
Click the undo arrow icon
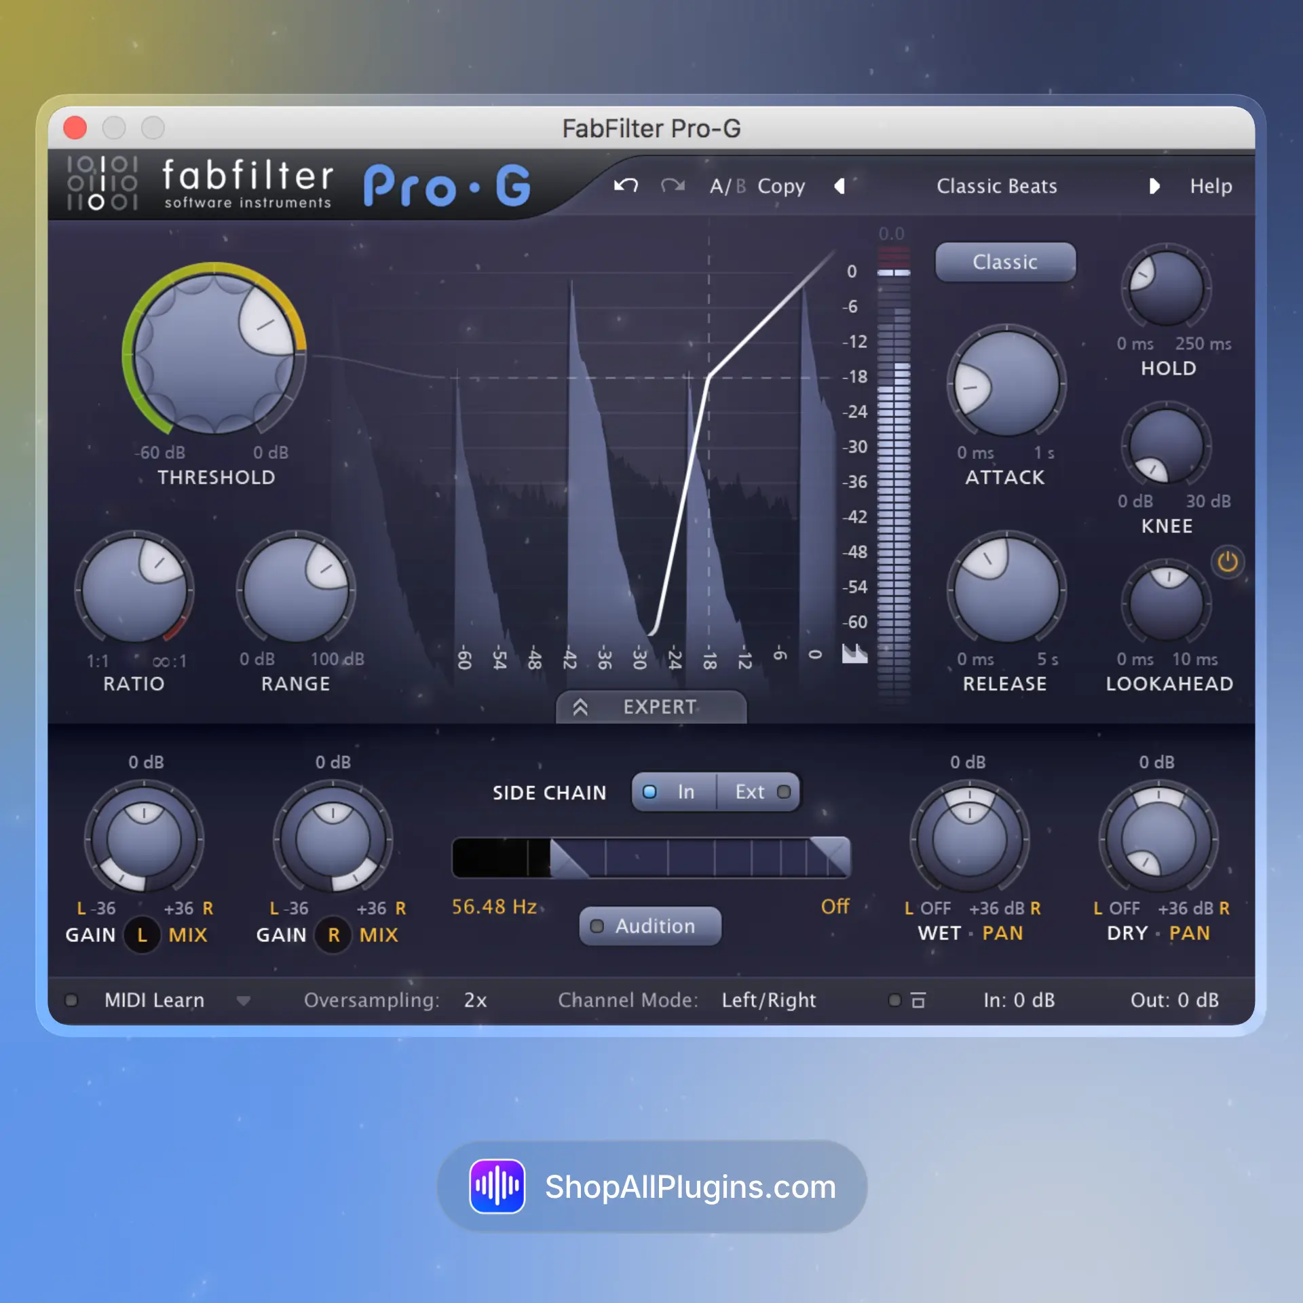tap(626, 185)
